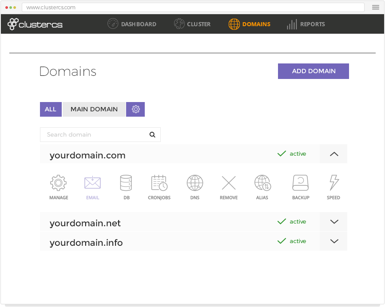The image size is (385, 307).
Task: Open the browser hamburger menu icon
Action: (375, 8)
